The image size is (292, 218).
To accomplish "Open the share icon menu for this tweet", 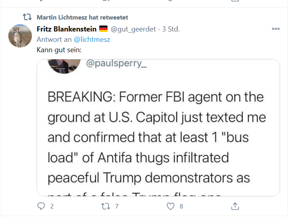I will [x=235, y=206].
